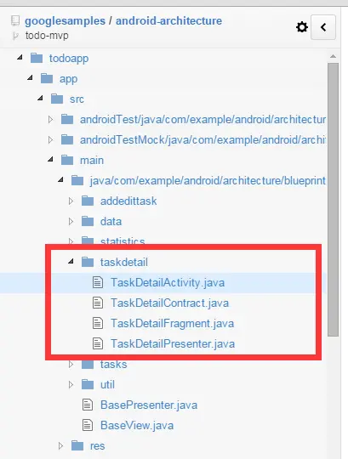
Task: Open the java/com/example/android/architecture/blueprint path
Action: point(208,181)
